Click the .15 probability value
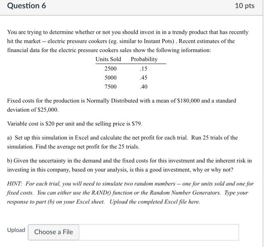Image resolution: width=267 pixels, height=247 pixels. [144, 69]
